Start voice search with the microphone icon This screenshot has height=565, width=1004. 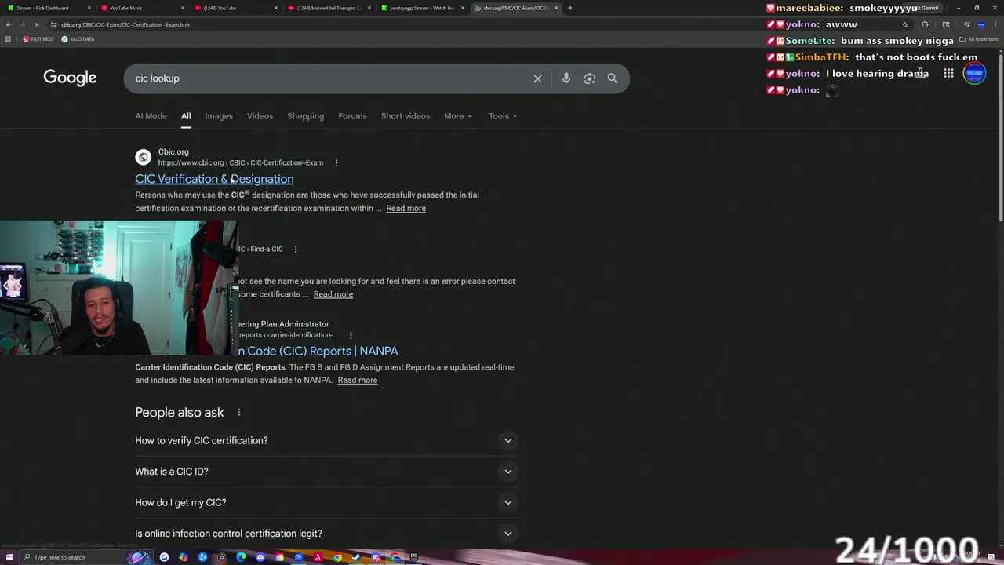point(566,78)
